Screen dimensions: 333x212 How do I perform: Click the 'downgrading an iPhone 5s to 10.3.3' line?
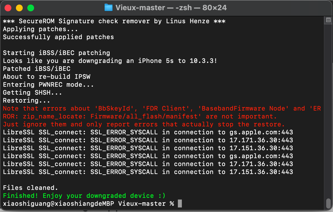110,61
